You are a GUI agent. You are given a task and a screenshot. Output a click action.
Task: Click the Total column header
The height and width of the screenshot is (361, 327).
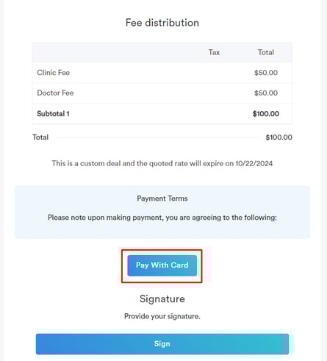click(266, 52)
